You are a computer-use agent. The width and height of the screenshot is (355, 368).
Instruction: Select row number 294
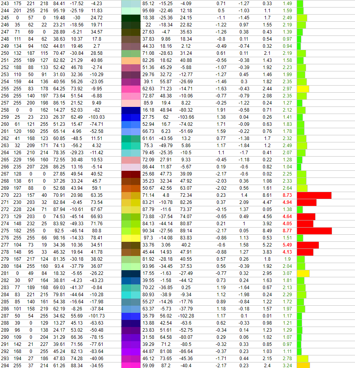click(5, 366)
